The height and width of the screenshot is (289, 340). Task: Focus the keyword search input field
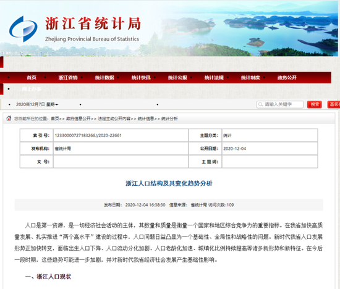click(x=280, y=104)
